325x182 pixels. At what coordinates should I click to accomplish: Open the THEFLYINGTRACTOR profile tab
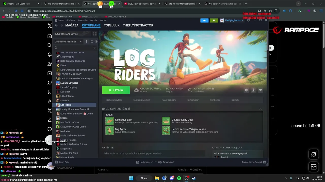point(138,25)
